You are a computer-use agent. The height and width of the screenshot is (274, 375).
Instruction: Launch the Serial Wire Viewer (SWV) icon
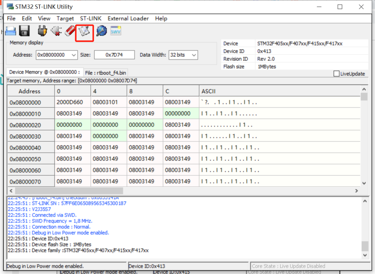point(115,31)
